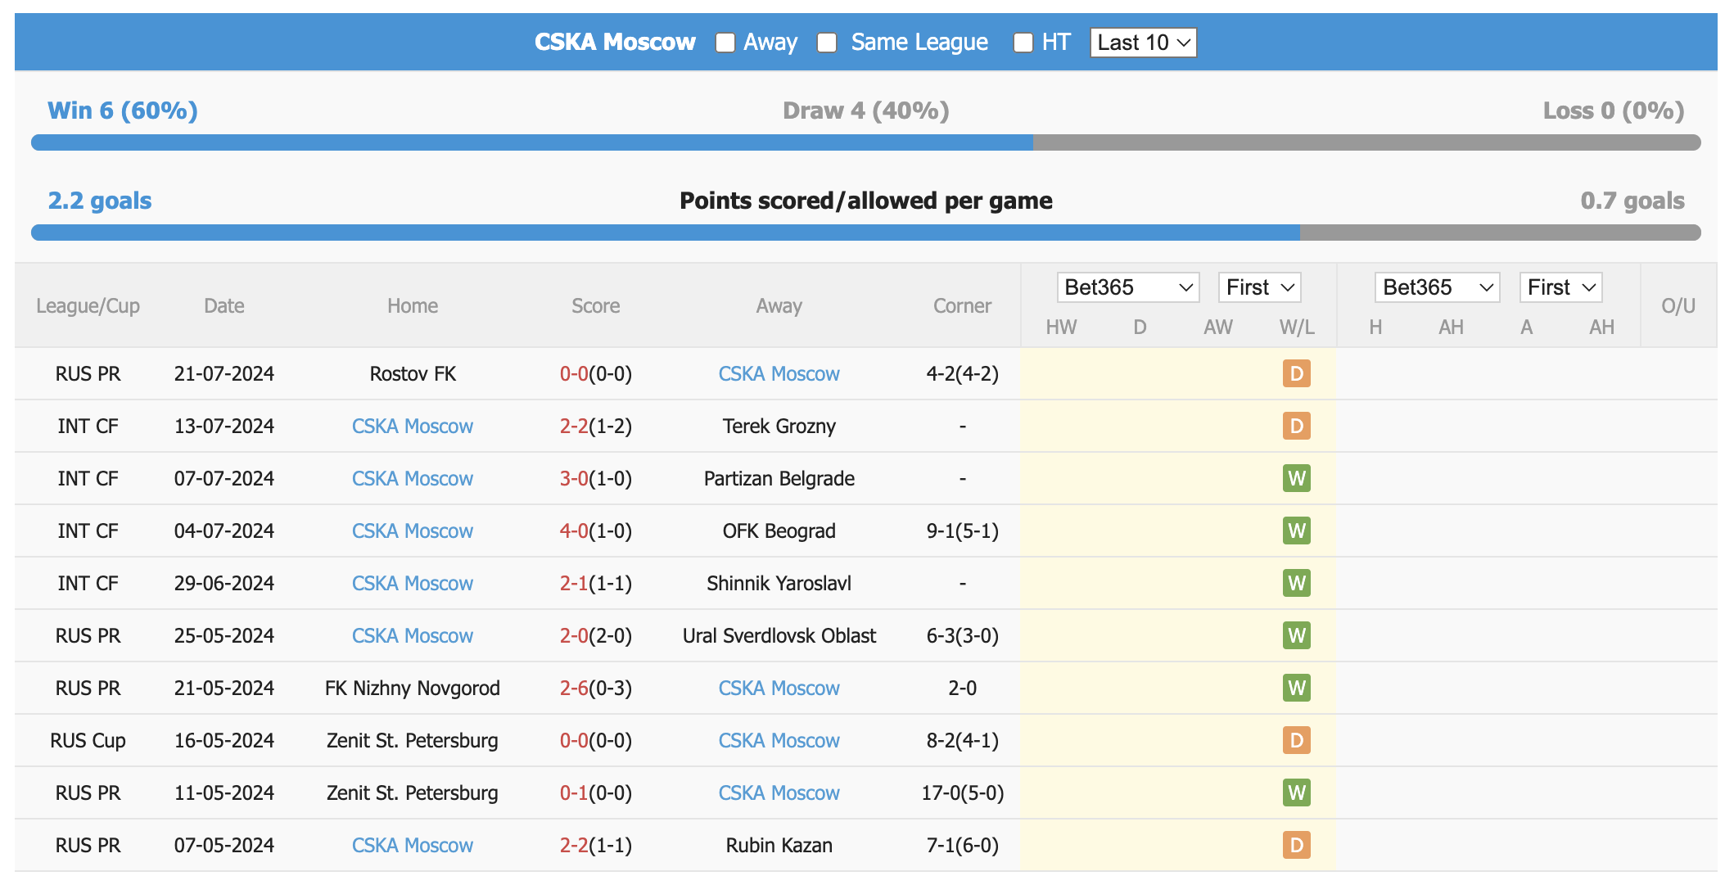Click the Score column header

click(596, 306)
